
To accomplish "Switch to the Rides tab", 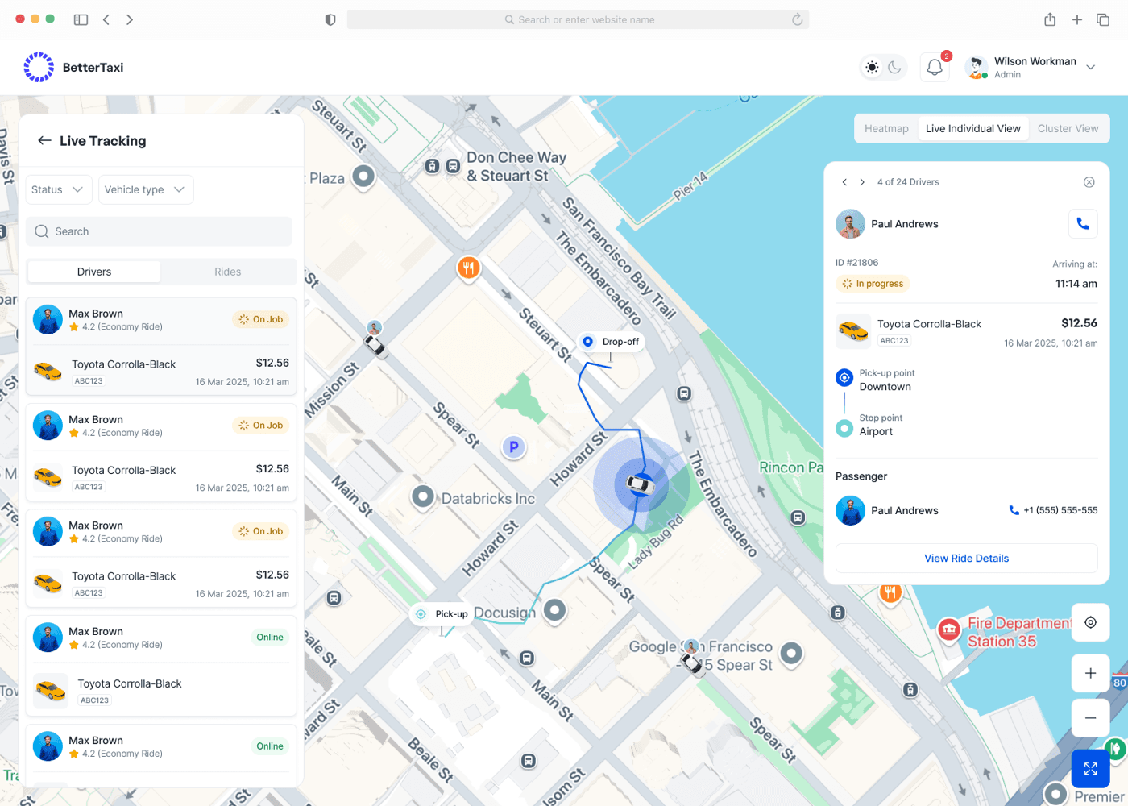I will 228,272.
